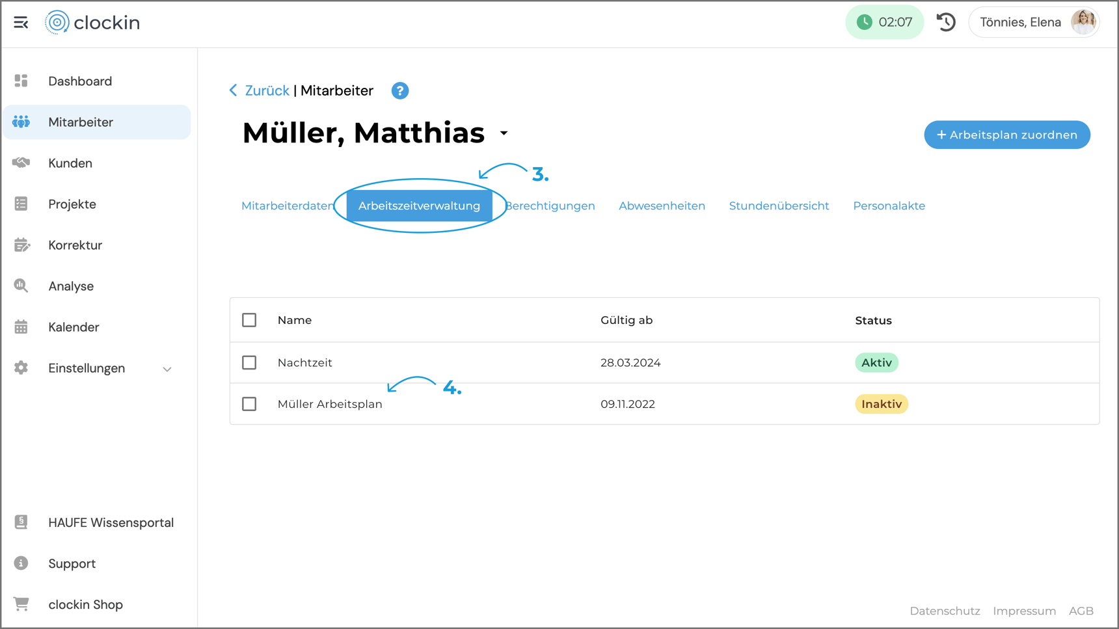Switch to the Stundenübersicht tab
This screenshot has height=629, width=1119.
(x=779, y=206)
